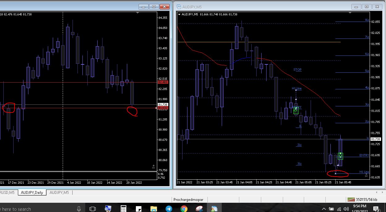Click the Cortana microphone icon
The height and width of the screenshot is (212, 386).
(x=79, y=209)
